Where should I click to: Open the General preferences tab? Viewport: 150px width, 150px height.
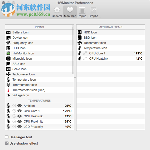(57, 12)
